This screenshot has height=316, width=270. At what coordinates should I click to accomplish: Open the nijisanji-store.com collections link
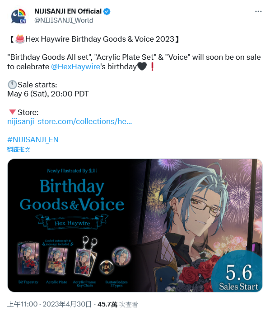pyautogui.click(x=70, y=121)
